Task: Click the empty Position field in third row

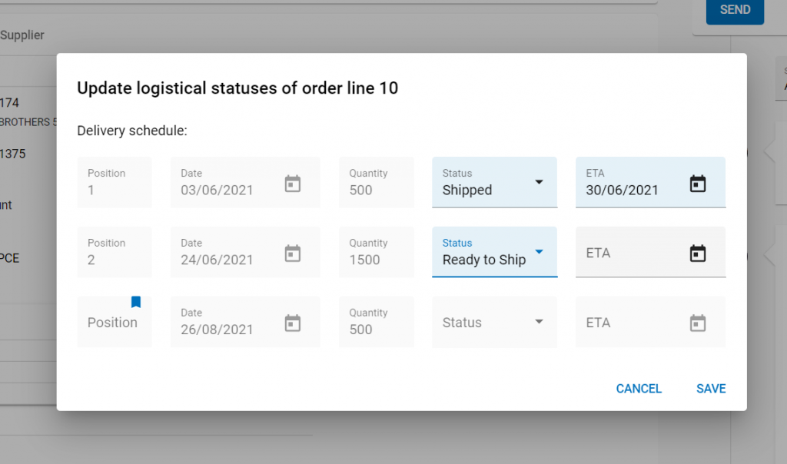Action: [115, 322]
